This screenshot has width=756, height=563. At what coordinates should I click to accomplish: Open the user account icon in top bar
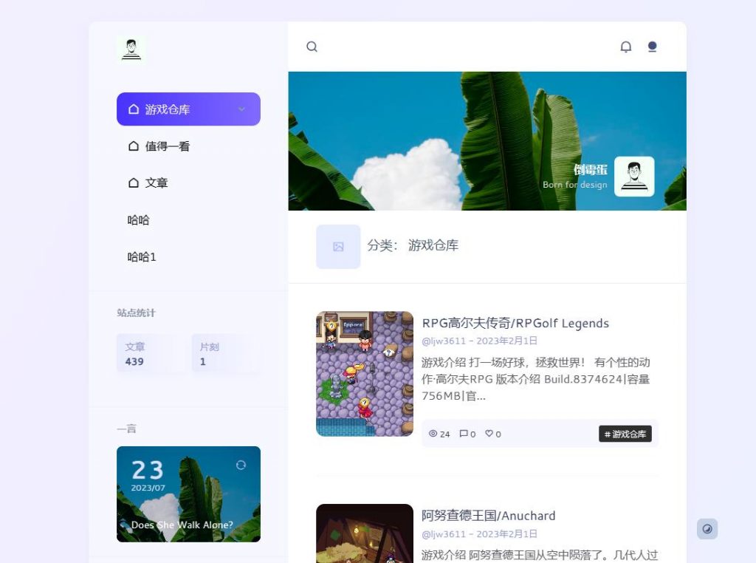click(x=653, y=47)
